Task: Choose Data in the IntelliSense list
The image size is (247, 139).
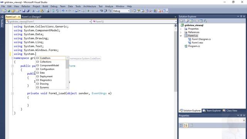Action: pos(42,73)
